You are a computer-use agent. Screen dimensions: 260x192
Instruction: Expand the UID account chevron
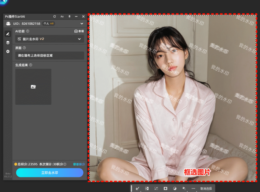82,24
